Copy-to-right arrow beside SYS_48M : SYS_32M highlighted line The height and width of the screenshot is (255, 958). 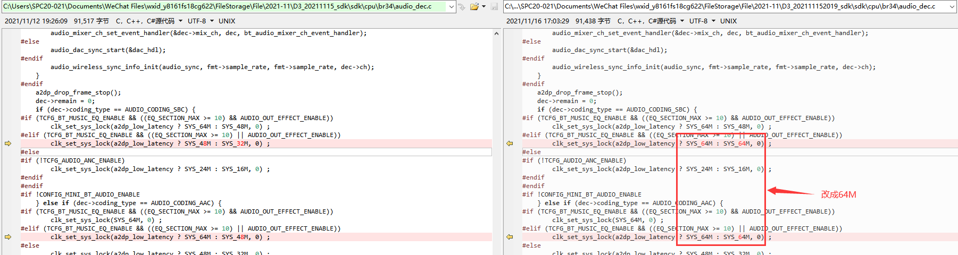[8, 143]
